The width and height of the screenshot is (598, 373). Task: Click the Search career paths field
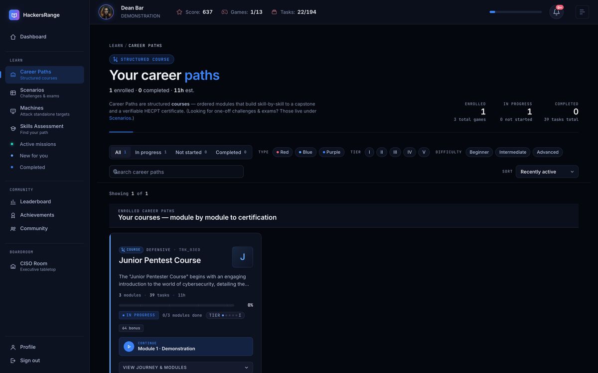(176, 172)
